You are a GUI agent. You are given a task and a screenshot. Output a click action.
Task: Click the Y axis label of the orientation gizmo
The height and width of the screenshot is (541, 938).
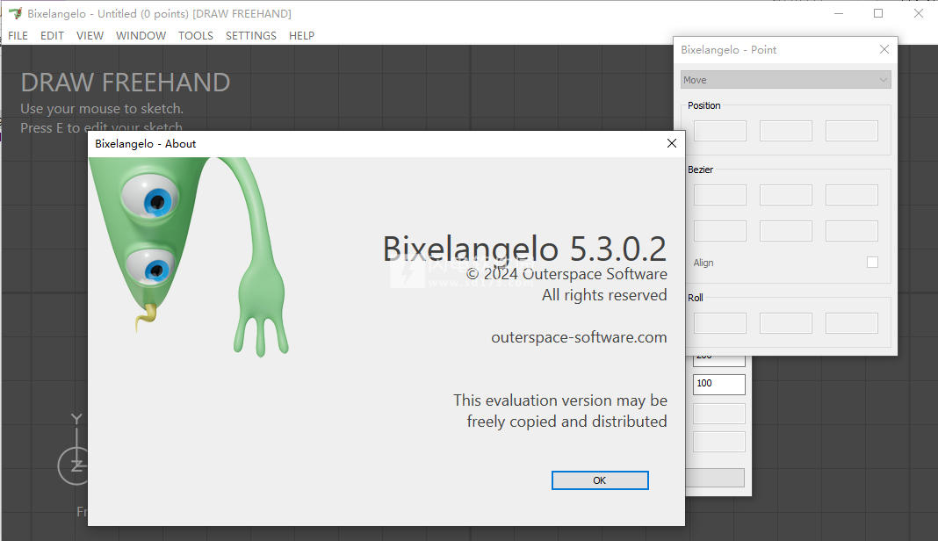(76, 418)
